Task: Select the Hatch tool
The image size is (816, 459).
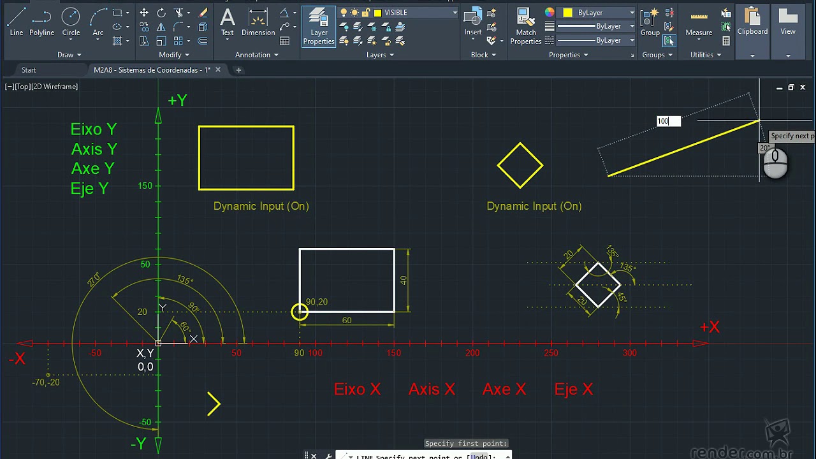Action: click(x=117, y=41)
